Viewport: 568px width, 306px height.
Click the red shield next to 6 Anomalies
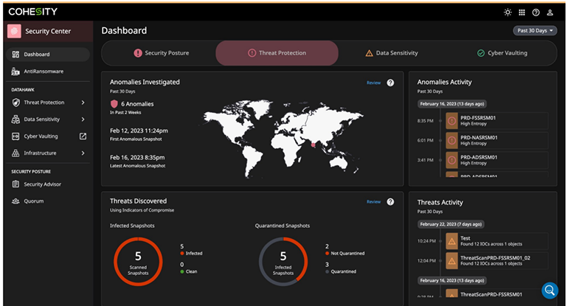coord(114,104)
